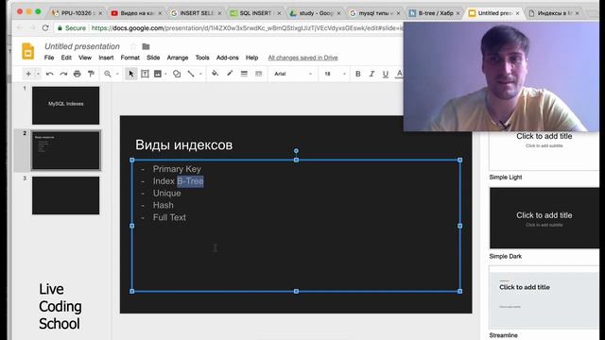Open the font size 18 dropdown

point(335,74)
